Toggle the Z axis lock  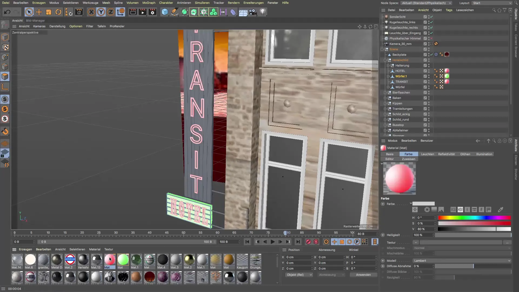coord(111,12)
